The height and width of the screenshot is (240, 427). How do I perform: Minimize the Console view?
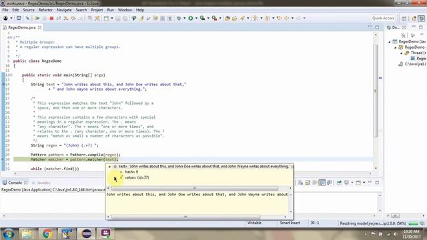coord(370,182)
